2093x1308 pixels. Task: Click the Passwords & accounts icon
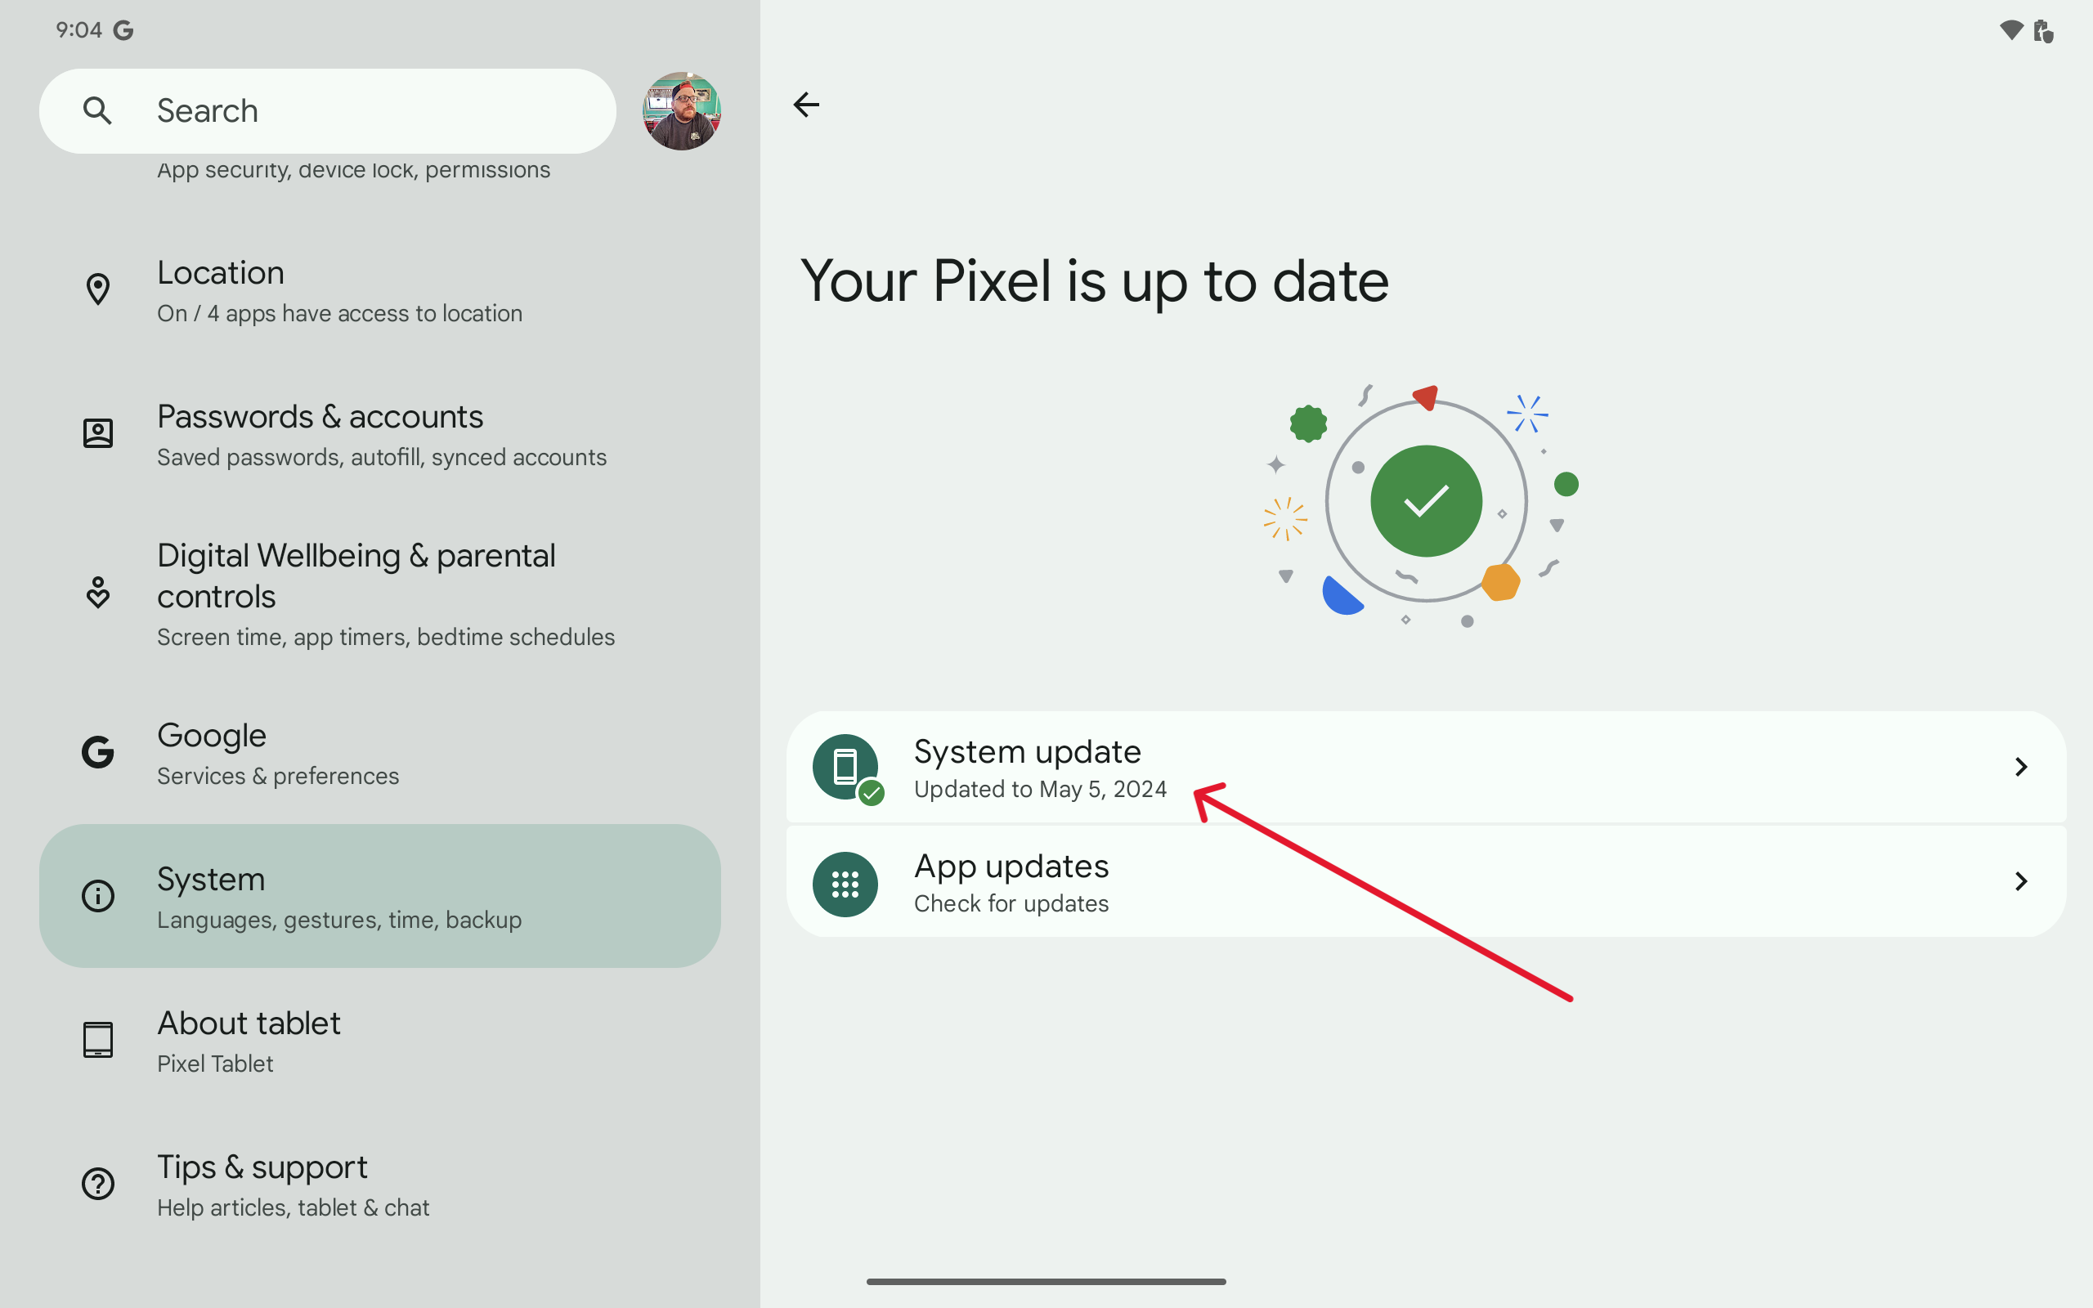tap(98, 434)
